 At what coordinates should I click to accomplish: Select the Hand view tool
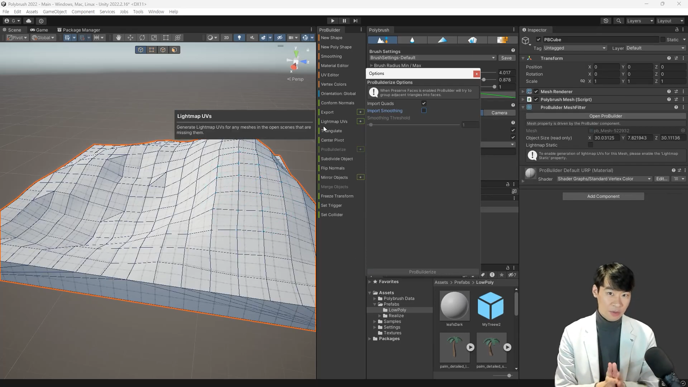pos(118,38)
